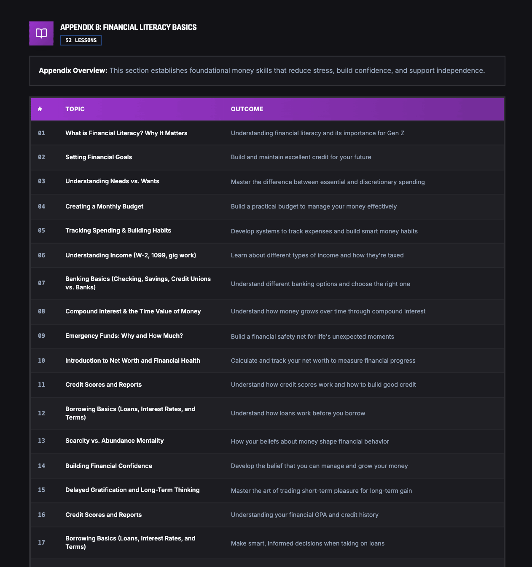Click the "Topic" column header
This screenshot has height=567, width=532.
(x=75, y=109)
